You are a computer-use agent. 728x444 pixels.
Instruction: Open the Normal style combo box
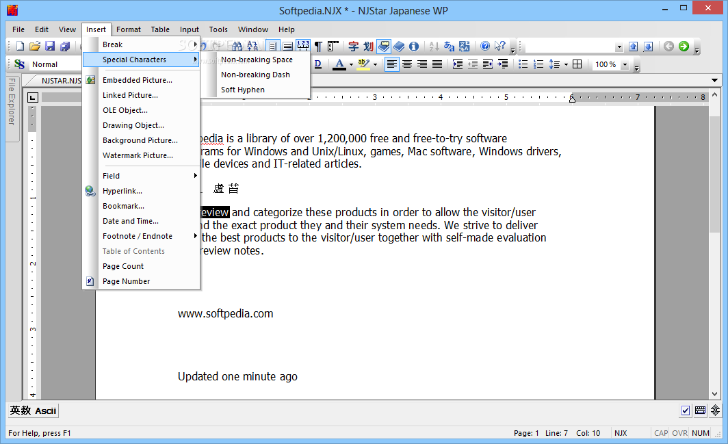pyautogui.click(x=55, y=64)
